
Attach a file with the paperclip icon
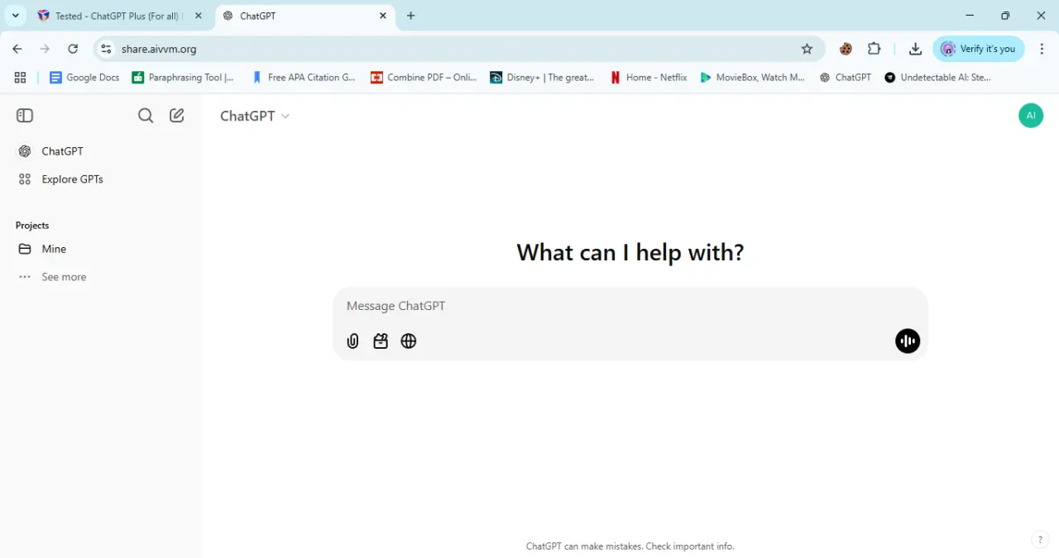tap(352, 341)
